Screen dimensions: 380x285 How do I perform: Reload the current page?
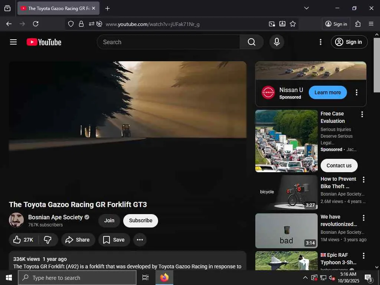[36, 24]
